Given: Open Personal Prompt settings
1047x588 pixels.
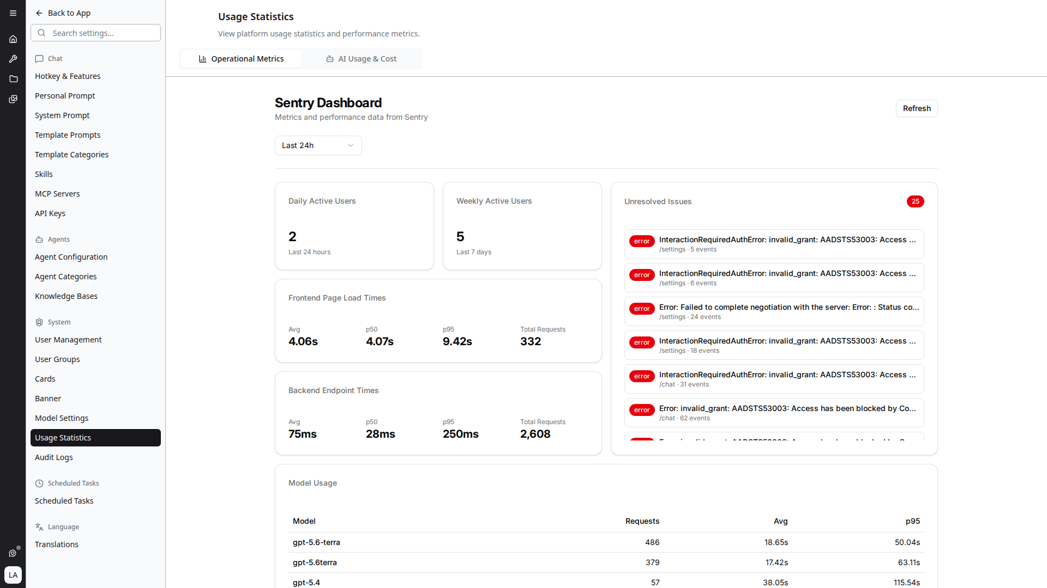Looking at the screenshot, I should [95, 96].
